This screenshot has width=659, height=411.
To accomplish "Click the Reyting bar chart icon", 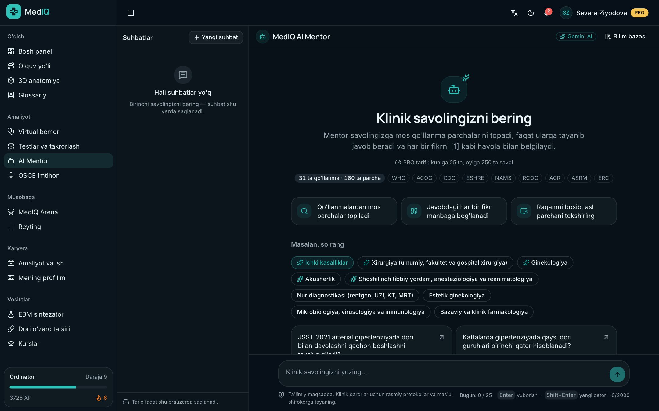I will [x=11, y=227].
